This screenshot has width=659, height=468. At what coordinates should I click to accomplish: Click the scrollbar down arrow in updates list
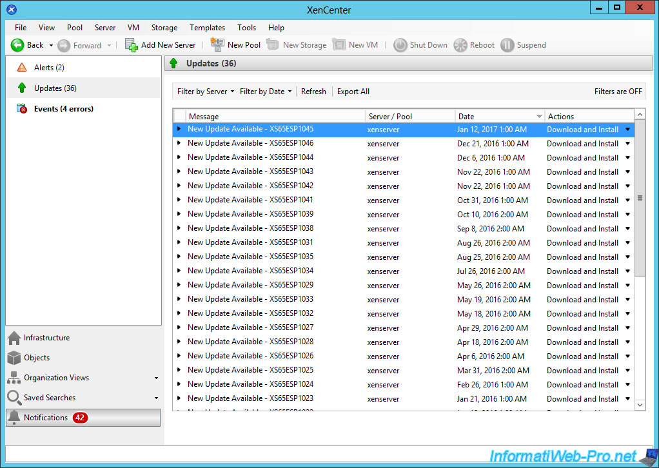tap(640, 405)
